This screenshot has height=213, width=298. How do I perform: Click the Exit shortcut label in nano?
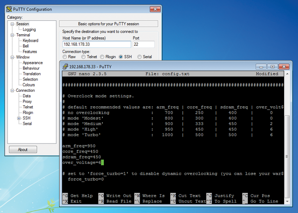pyautogui.click(x=76, y=201)
